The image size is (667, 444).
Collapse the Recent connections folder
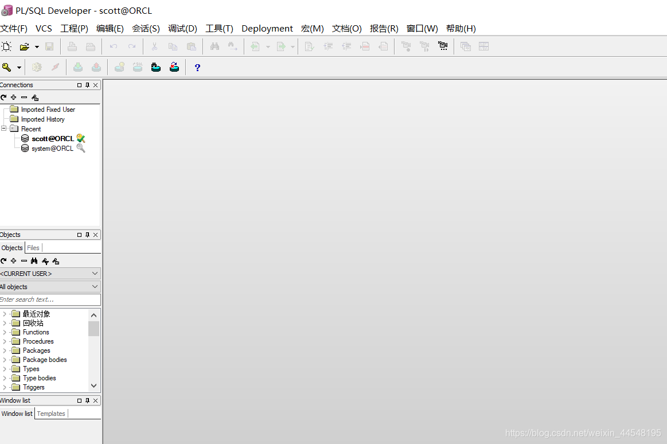click(x=4, y=128)
